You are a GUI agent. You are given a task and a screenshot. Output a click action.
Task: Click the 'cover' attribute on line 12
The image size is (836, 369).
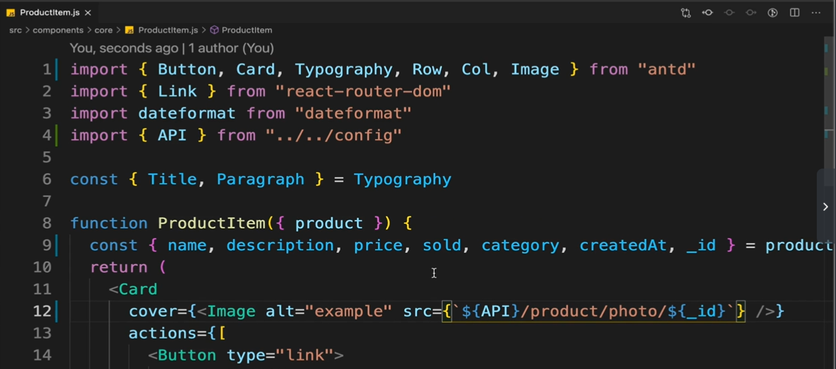[153, 311]
